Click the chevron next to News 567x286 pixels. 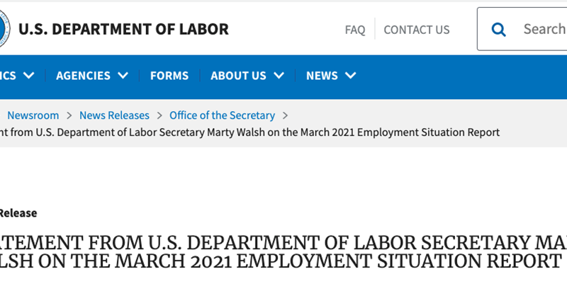click(x=350, y=75)
